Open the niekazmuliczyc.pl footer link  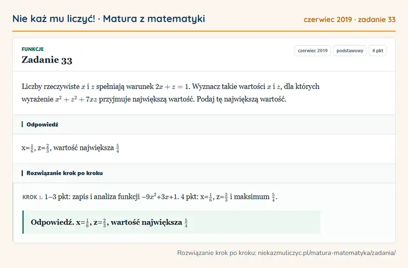click(327, 253)
